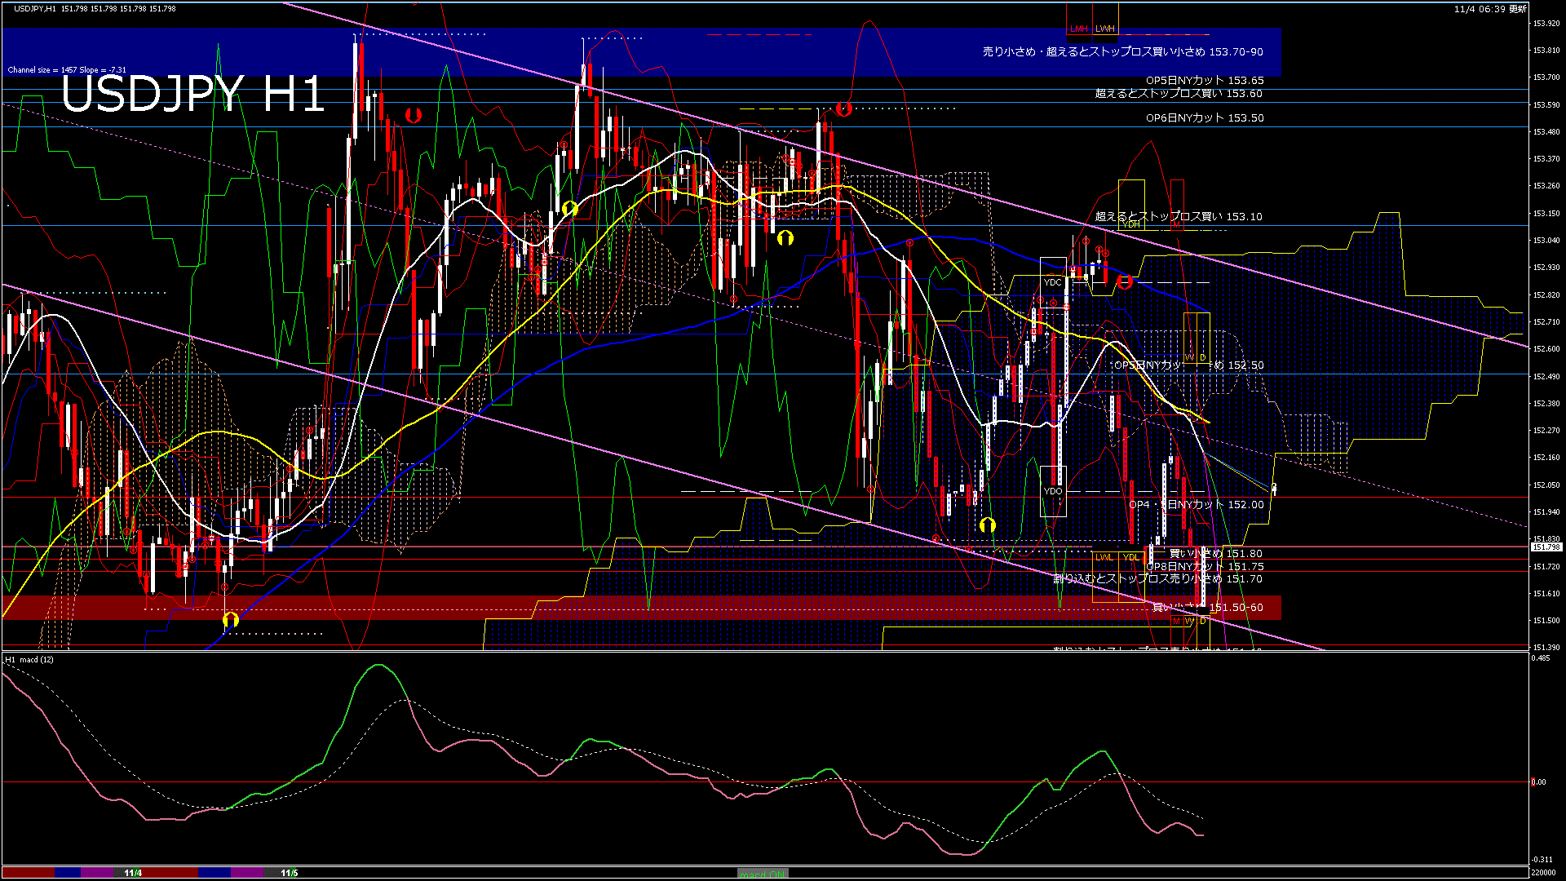Screen dimensions: 1566x881
Task: Click the red 151.50-60 buy zone rectangle
Action: point(641,608)
